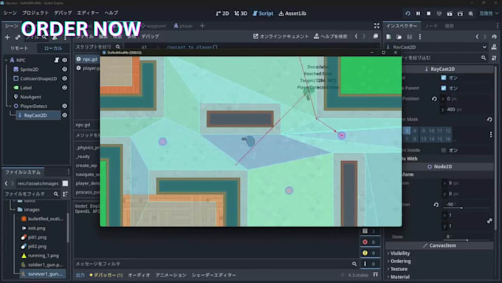Toggle FileSystem split view mode
Screen dimensions: 502x283
pyautogui.click(x=65, y=183)
